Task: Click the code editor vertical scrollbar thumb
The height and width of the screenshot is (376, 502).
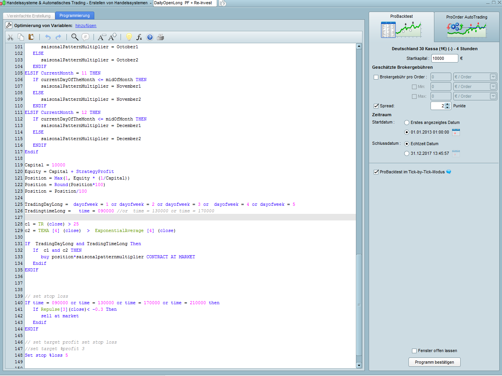Action: point(359,305)
